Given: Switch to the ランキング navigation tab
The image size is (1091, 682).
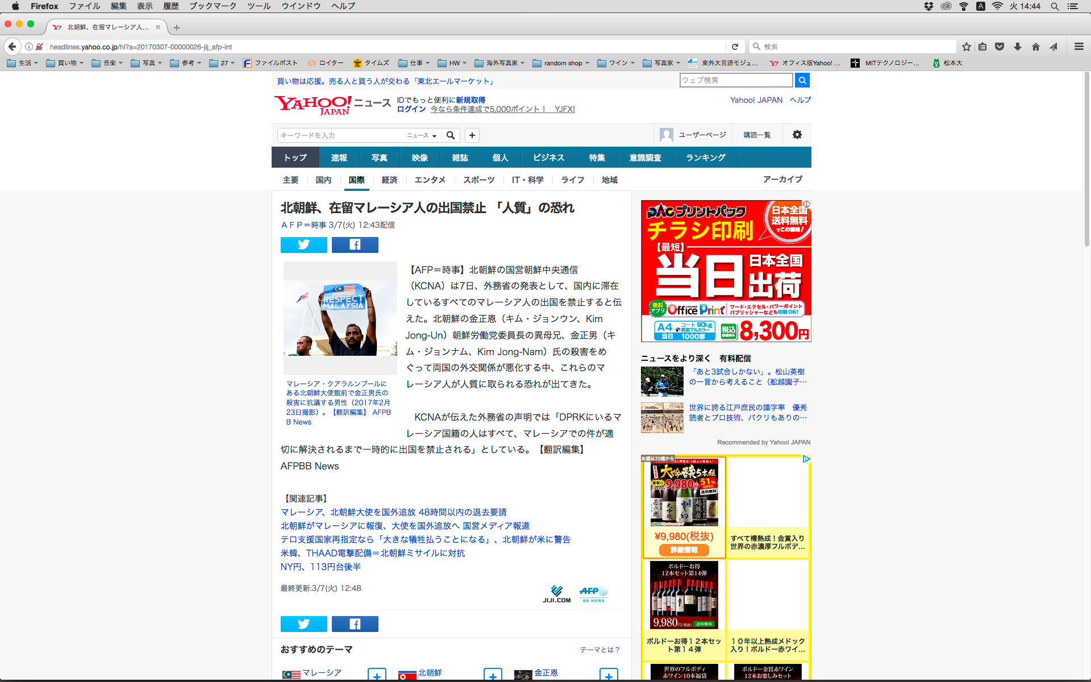Looking at the screenshot, I should click(705, 157).
